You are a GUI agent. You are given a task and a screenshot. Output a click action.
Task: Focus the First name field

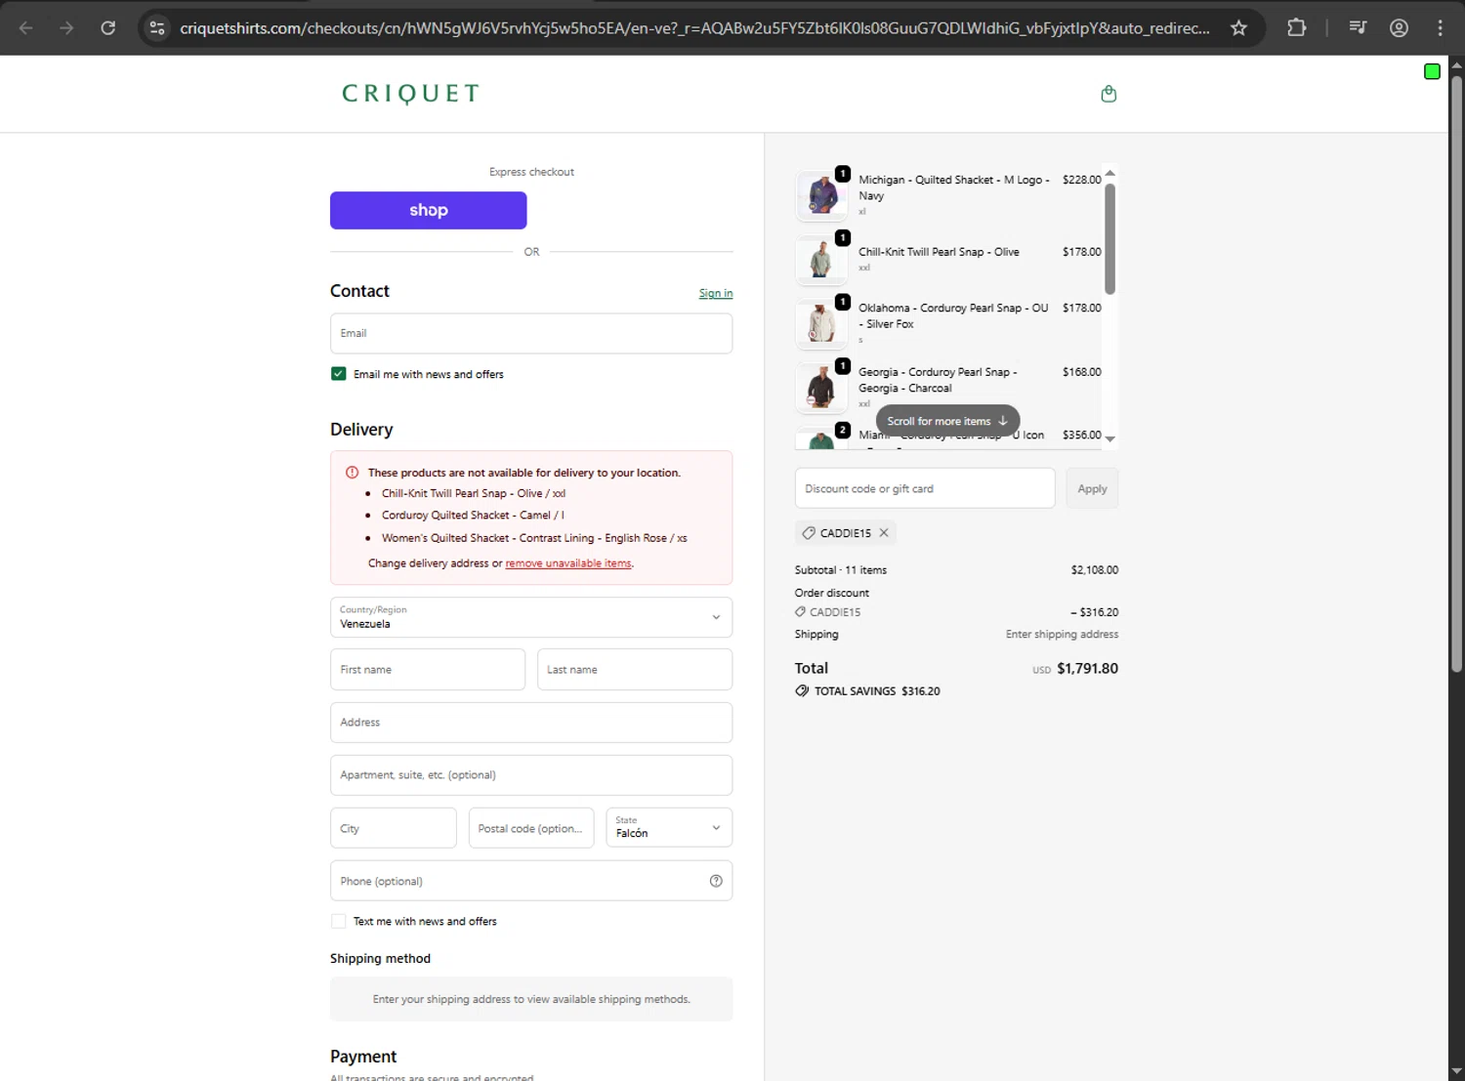tap(428, 670)
